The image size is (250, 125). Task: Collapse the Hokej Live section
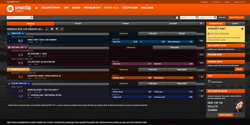pos(22,34)
